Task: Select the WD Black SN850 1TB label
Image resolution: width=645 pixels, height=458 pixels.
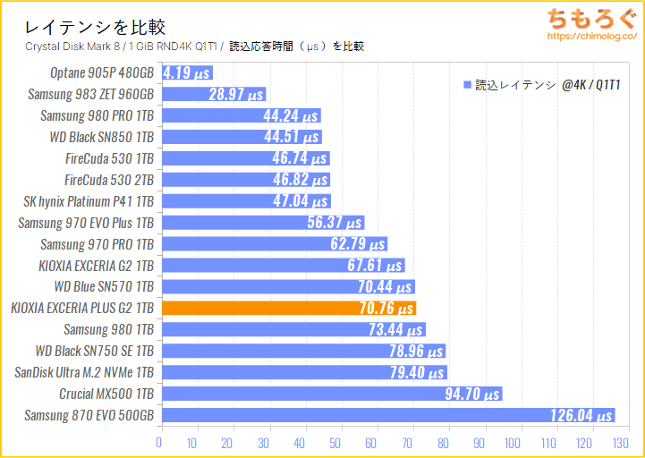Action: point(102,137)
